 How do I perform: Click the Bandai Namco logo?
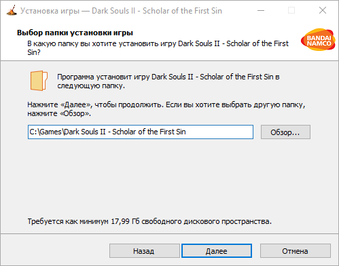(318, 39)
